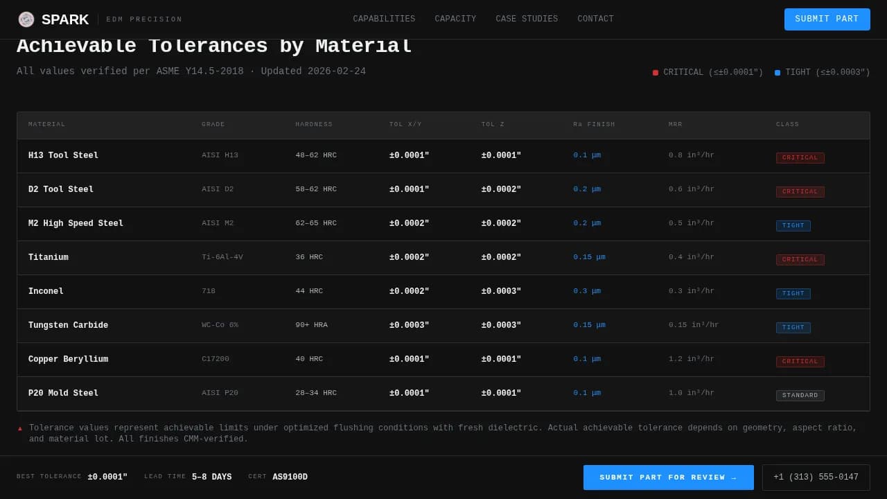Click the STANDARD badge for P20 Mold Steel

tap(800, 396)
